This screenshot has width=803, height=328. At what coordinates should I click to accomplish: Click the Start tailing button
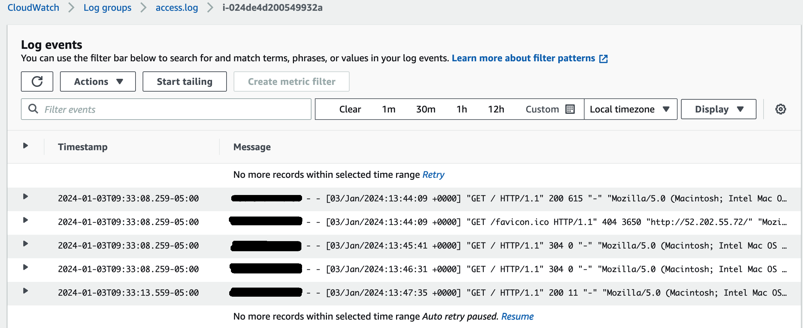coord(184,81)
